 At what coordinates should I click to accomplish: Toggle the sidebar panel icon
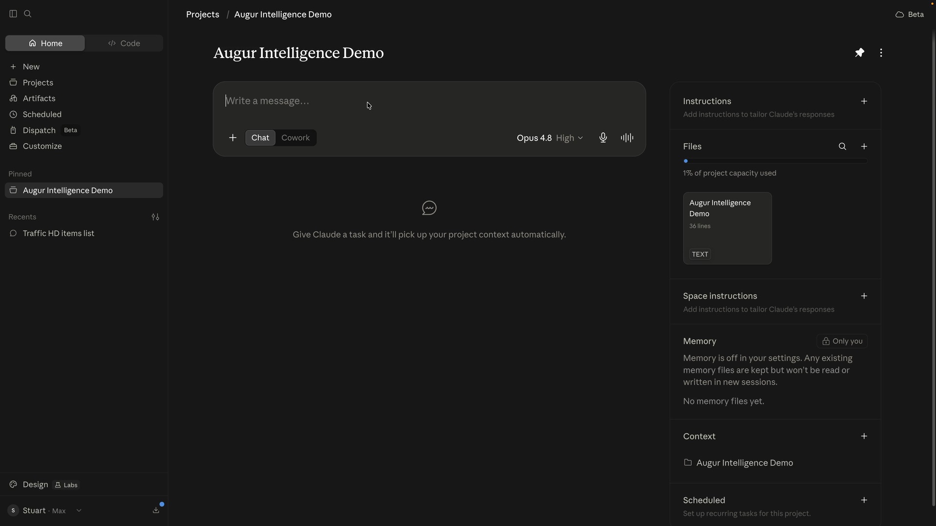(13, 14)
